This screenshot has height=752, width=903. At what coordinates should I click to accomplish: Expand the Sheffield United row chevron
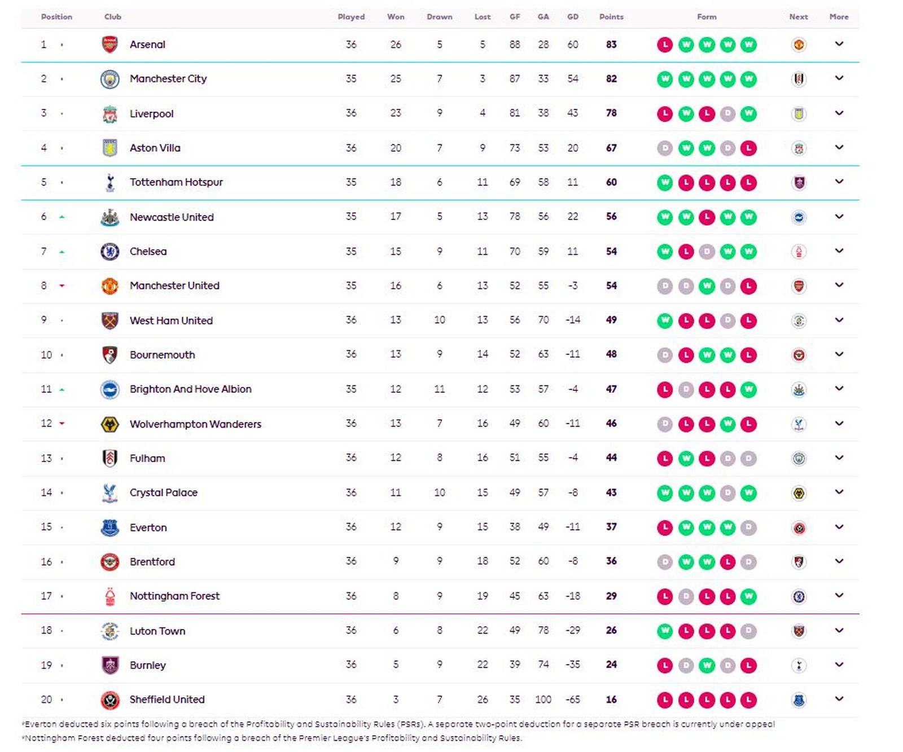point(839,699)
